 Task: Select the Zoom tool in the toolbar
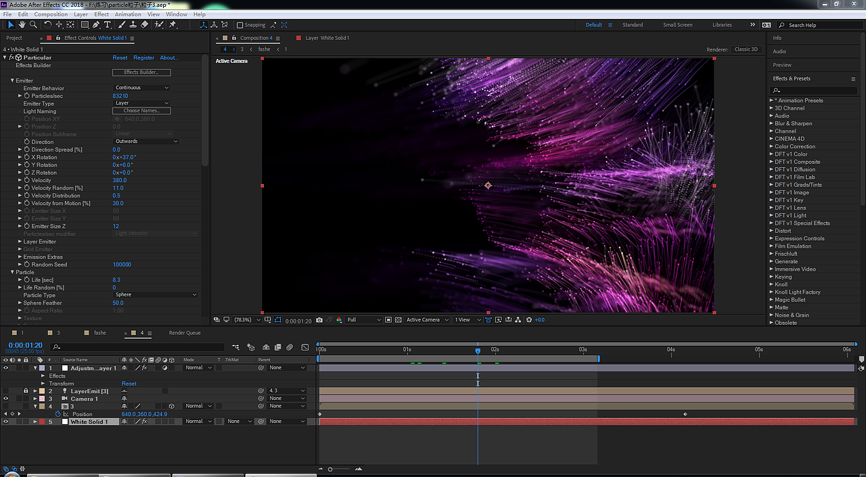33,25
